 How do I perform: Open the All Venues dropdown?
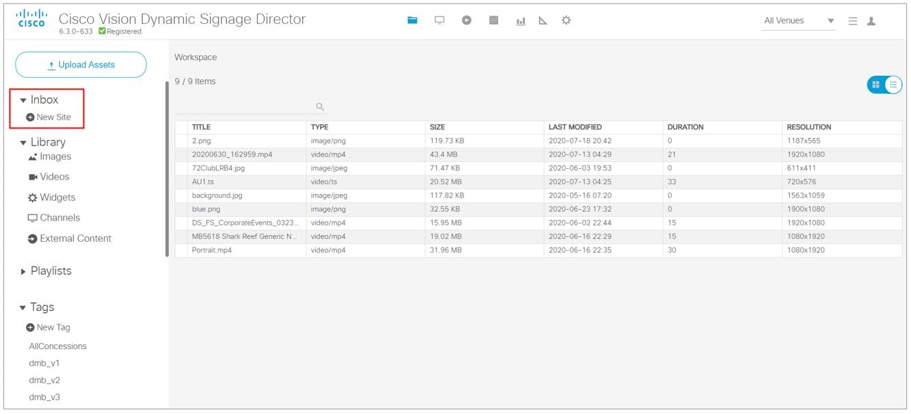(798, 21)
